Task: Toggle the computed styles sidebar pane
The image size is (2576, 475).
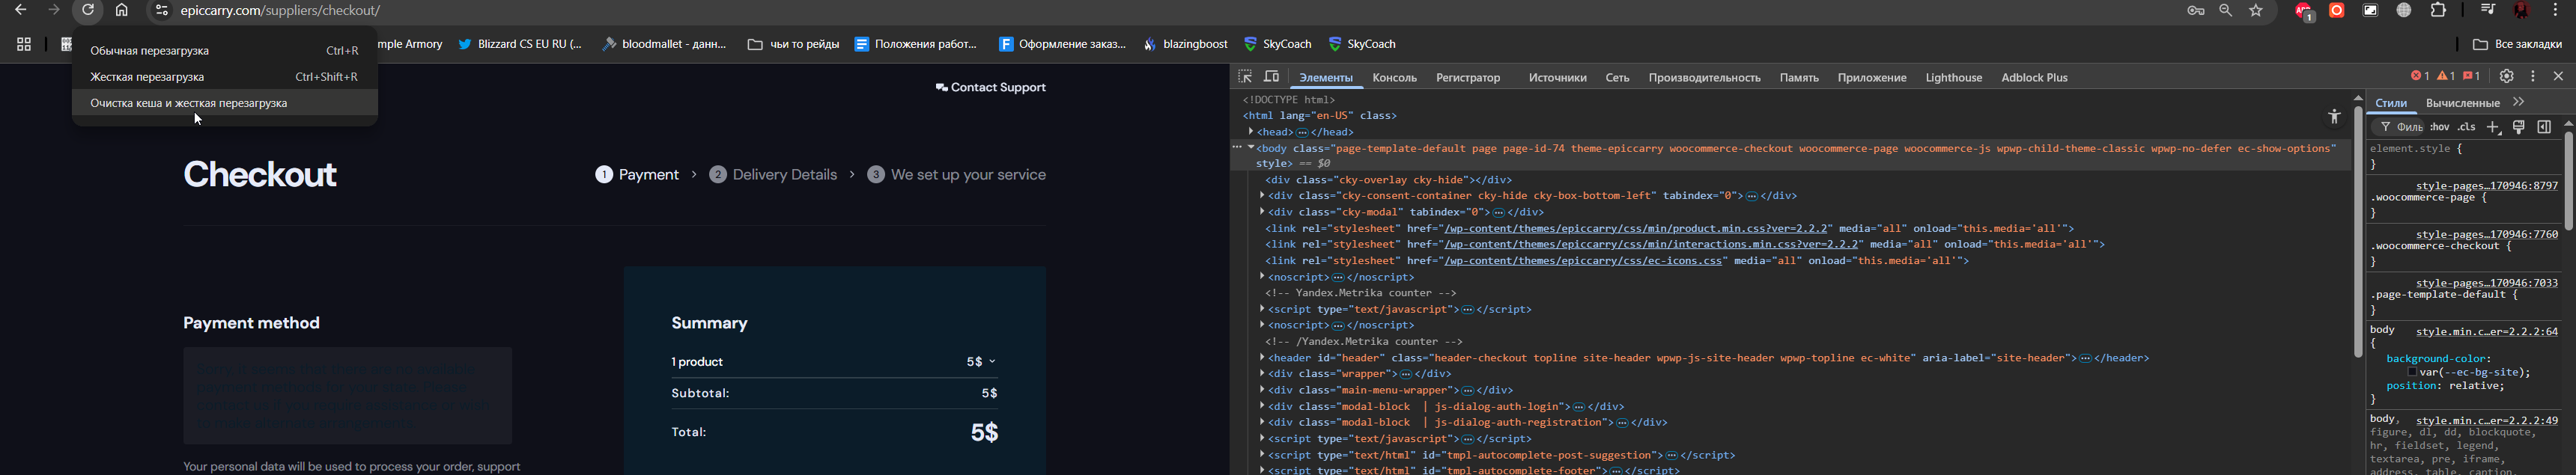Action: click(2544, 128)
